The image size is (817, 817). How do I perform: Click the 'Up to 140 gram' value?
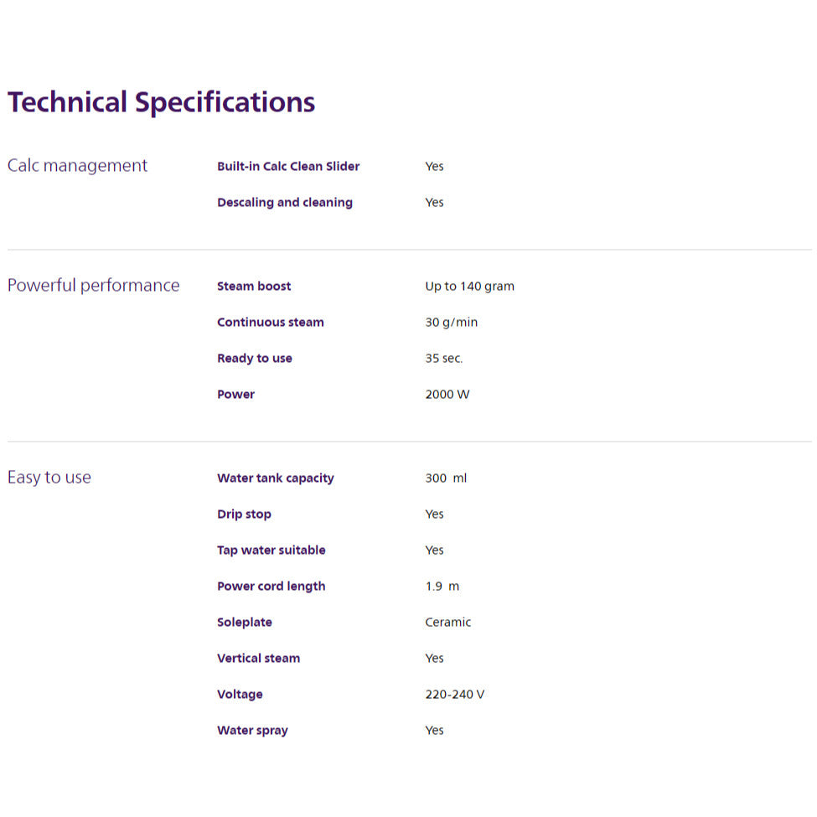(x=469, y=287)
